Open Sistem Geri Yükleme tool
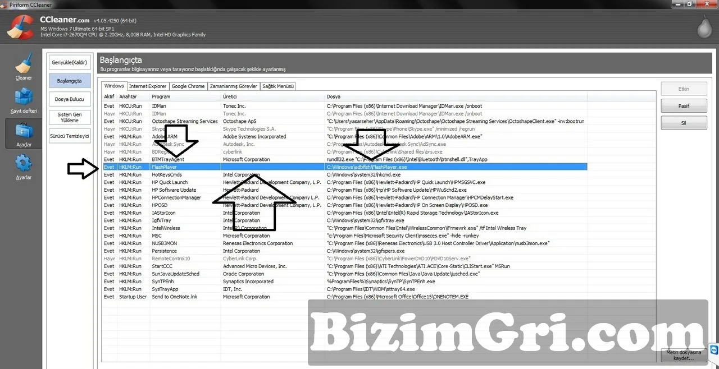The image size is (719, 369). pos(70,117)
